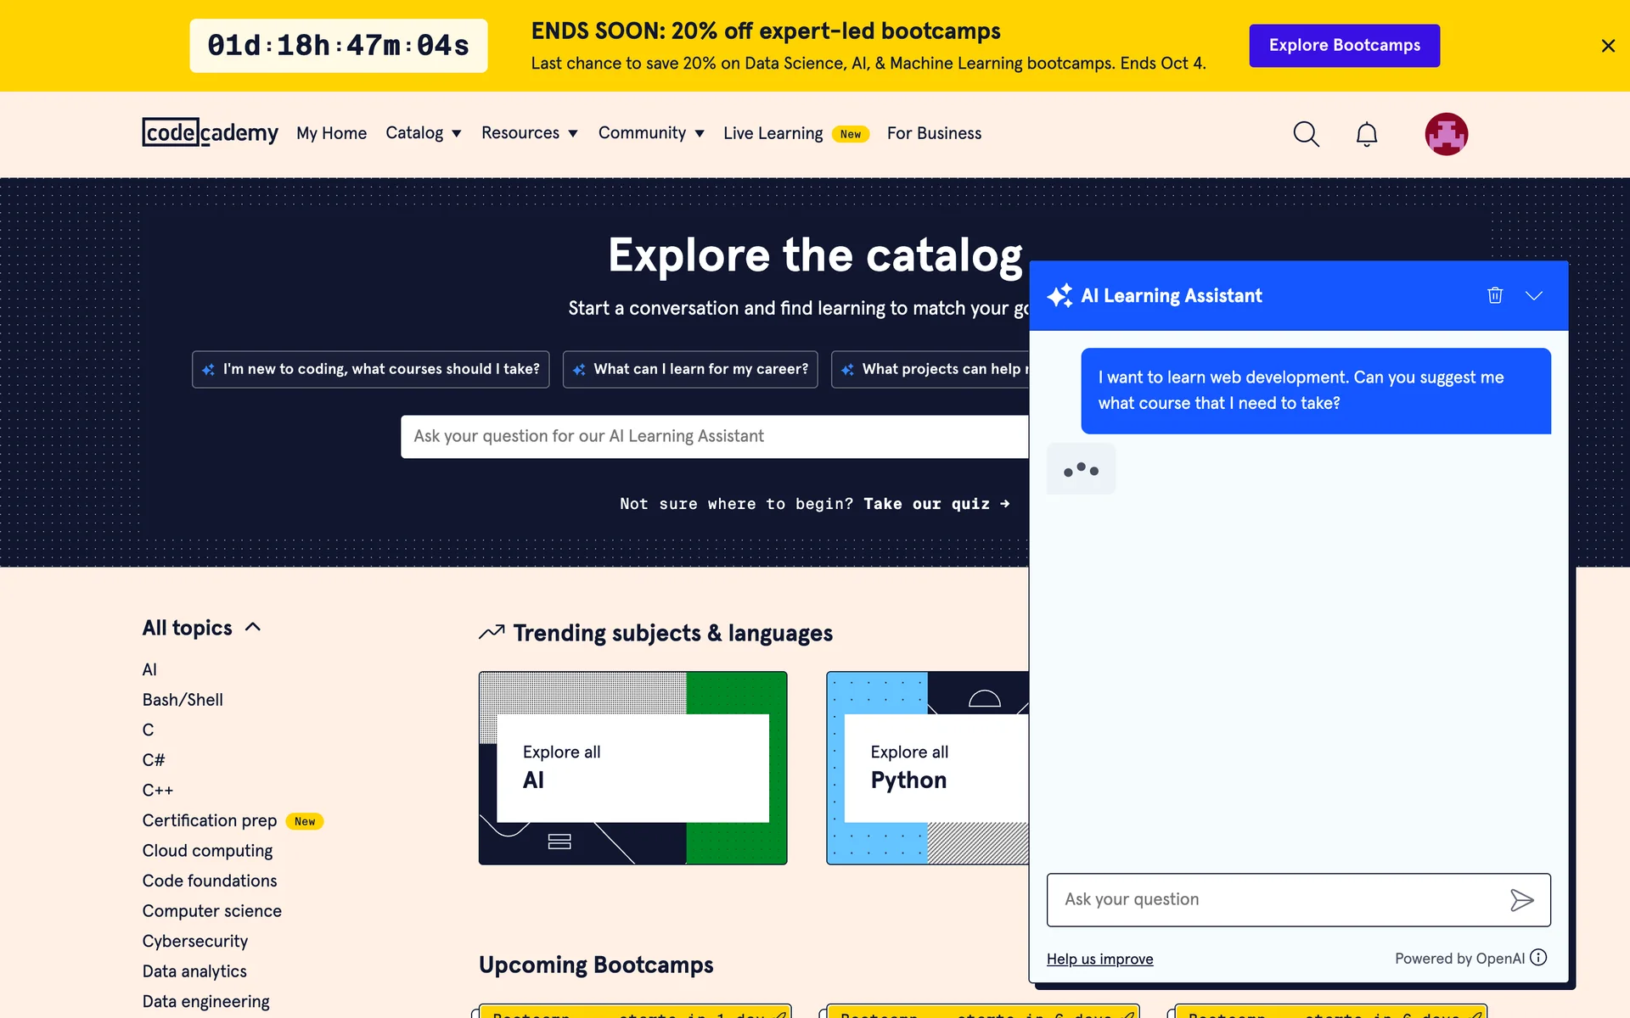Click info icon beside Powered by OpenAI
The width and height of the screenshot is (1630, 1018).
(1538, 958)
